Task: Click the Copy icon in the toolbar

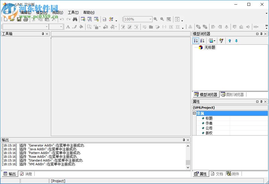Action: click(x=40, y=19)
